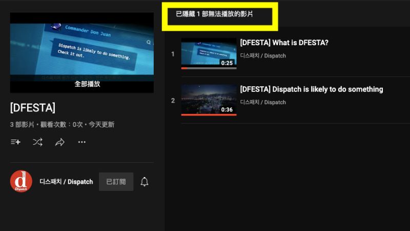410x231 pixels.
Task: Open the What is DFESTA? video thumbnail
Action: pyautogui.click(x=209, y=54)
